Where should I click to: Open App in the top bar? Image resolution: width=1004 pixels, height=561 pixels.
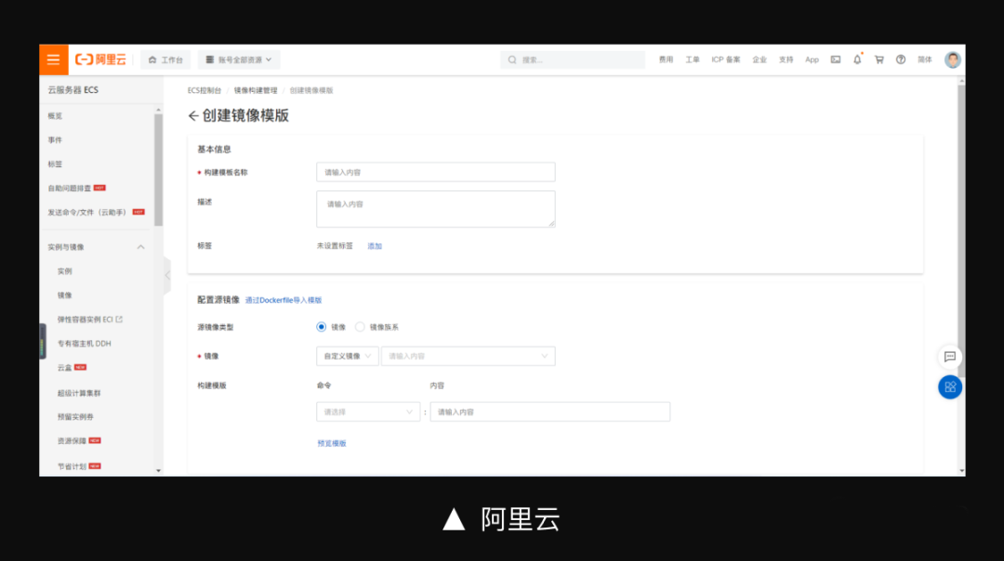pyautogui.click(x=812, y=59)
